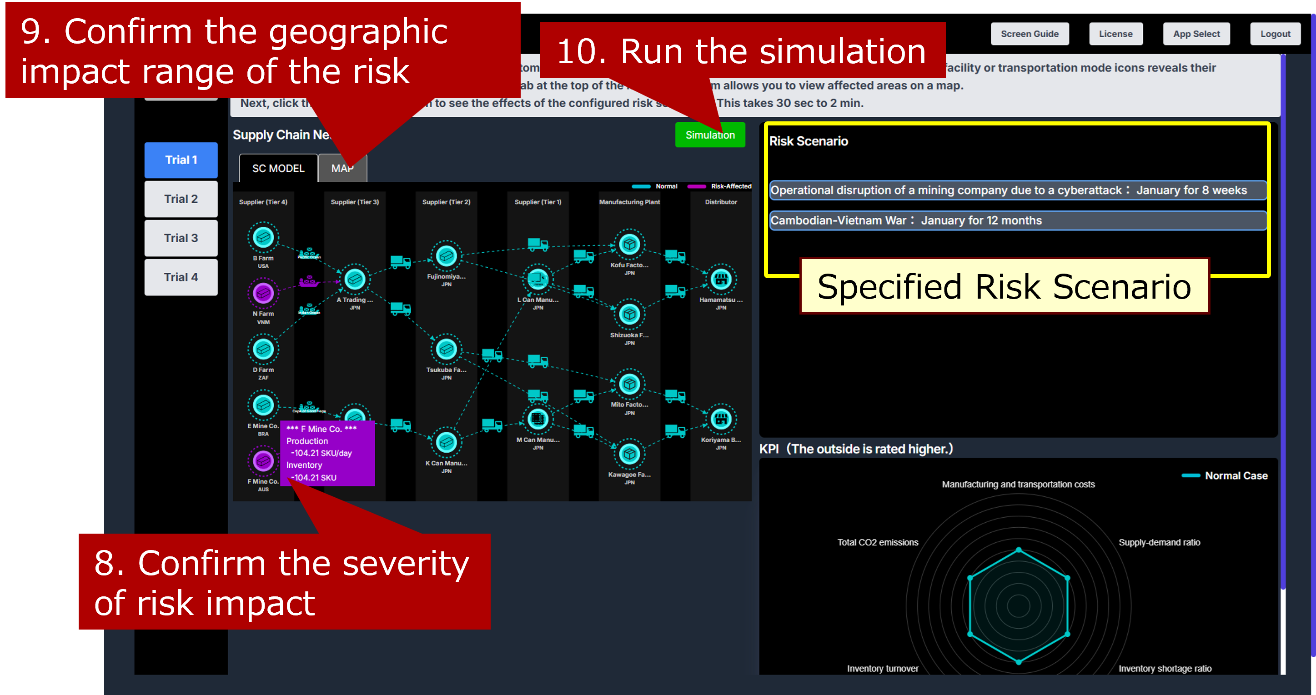Click the Kofu Factory plant icon
This screenshot has height=695, width=1316.
pos(629,245)
